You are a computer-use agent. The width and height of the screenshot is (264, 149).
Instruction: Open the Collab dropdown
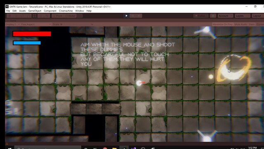click(201, 16)
